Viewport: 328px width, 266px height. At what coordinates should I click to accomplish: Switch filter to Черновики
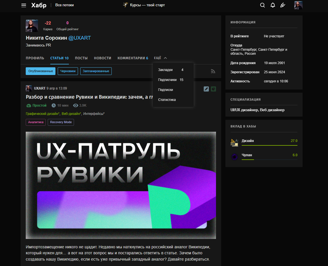(68, 71)
